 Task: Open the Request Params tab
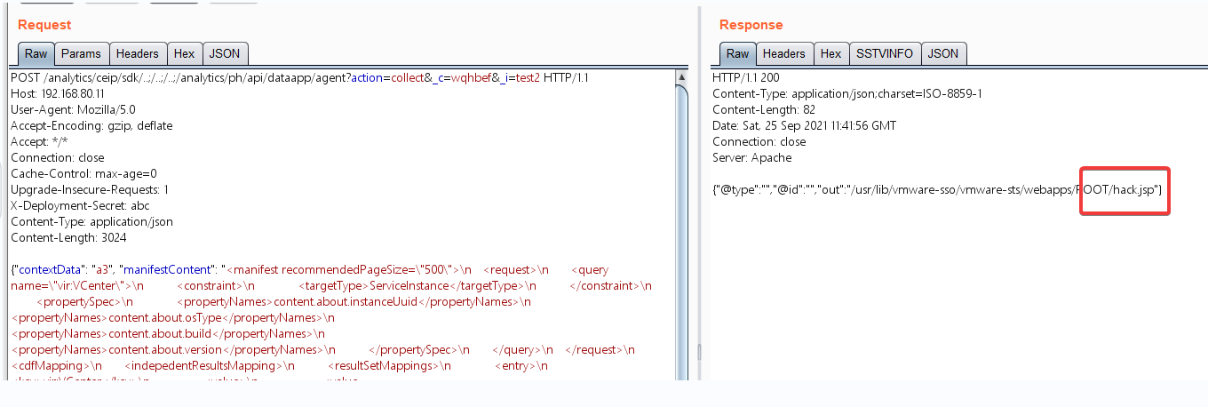click(x=82, y=53)
